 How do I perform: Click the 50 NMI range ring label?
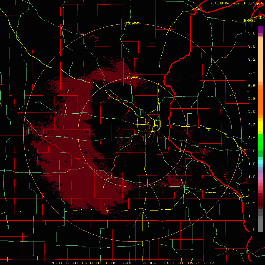point(132,78)
